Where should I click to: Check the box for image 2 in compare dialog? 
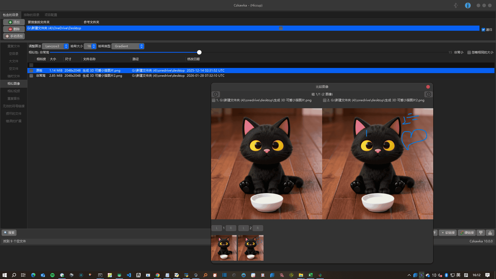(x=325, y=100)
